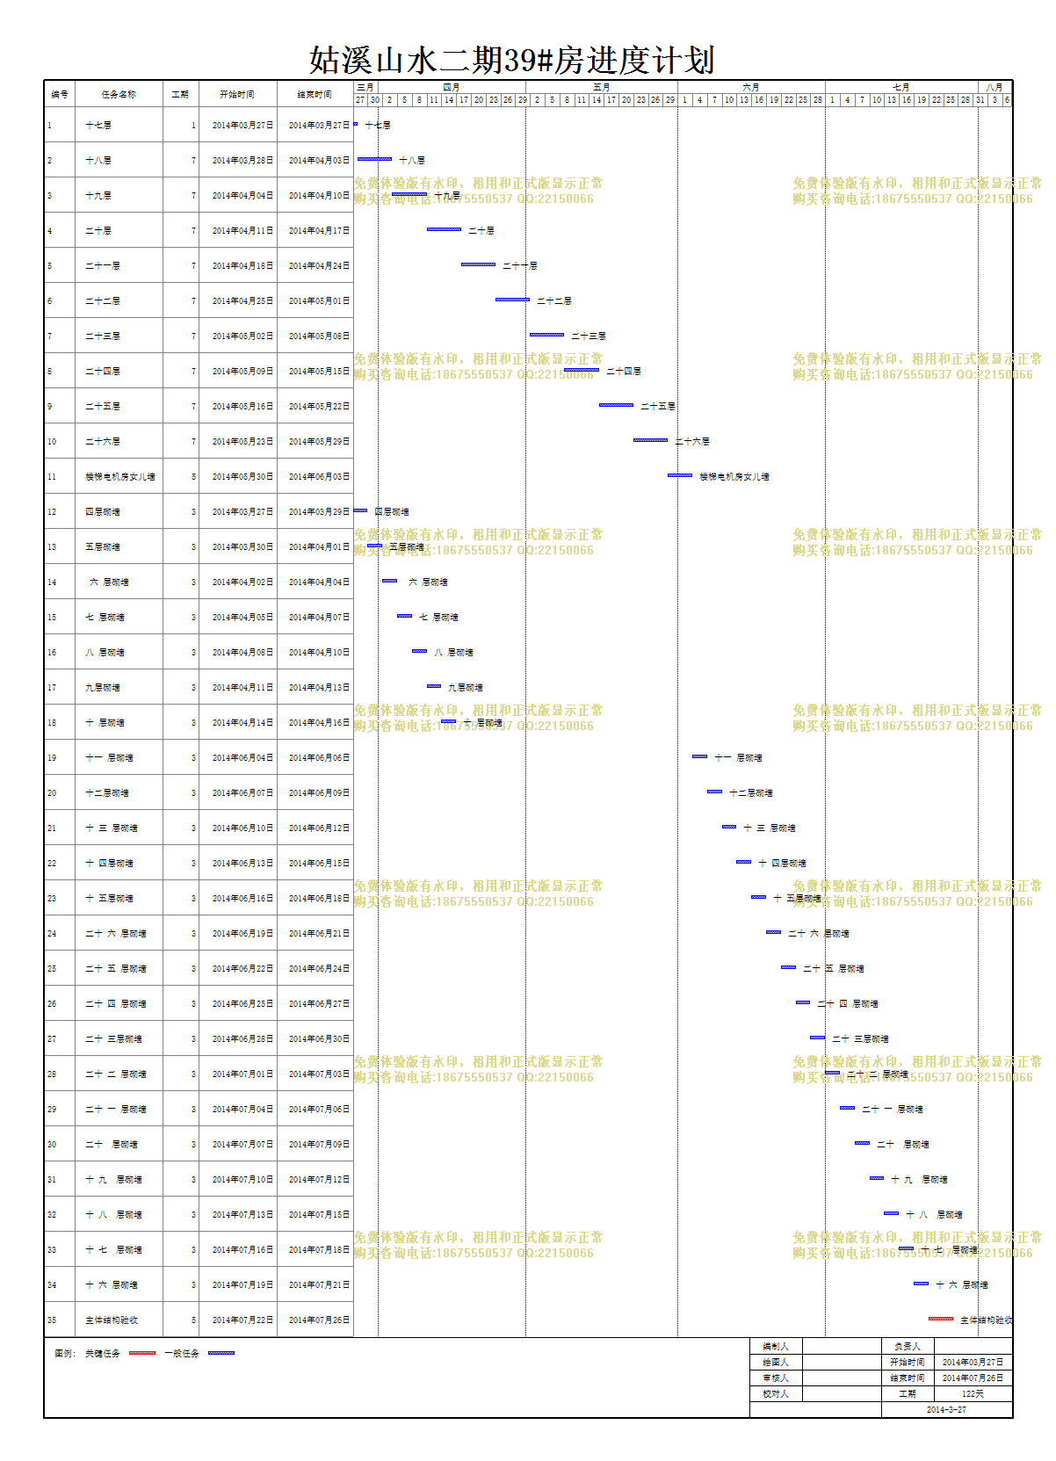This screenshot has width=1056, height=1461.
Task: Select the 六月 month header in the timeline
Action: click(x=751, y=87)
